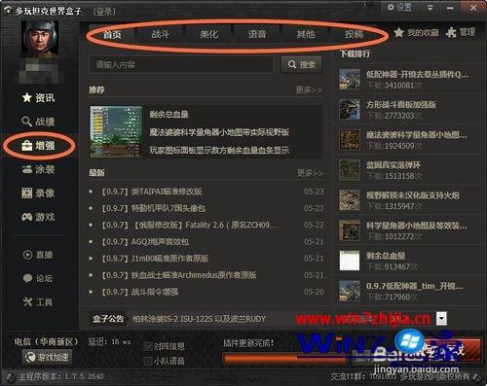Screen dimensions: 487x386
Task: Switch to the 战斗 tab
Action: point(161,34)
